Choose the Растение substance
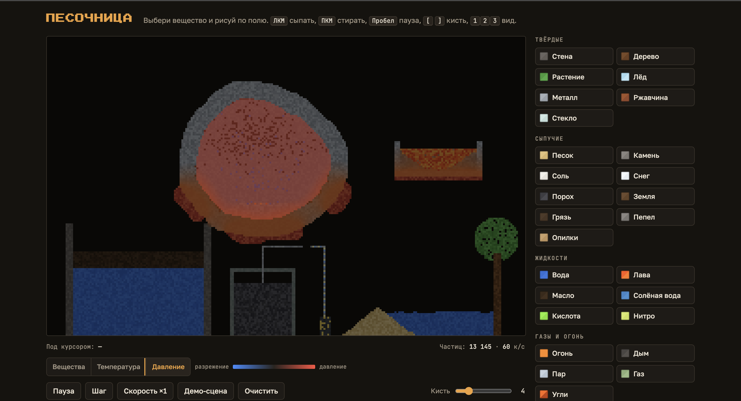 tap(574, 77)
